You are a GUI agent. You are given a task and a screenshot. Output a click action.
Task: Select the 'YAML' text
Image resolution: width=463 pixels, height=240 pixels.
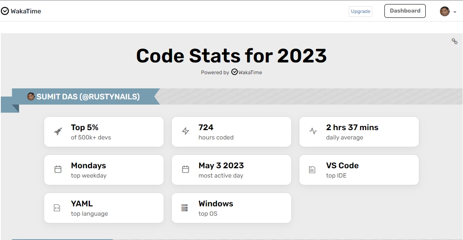coord(82,204)
